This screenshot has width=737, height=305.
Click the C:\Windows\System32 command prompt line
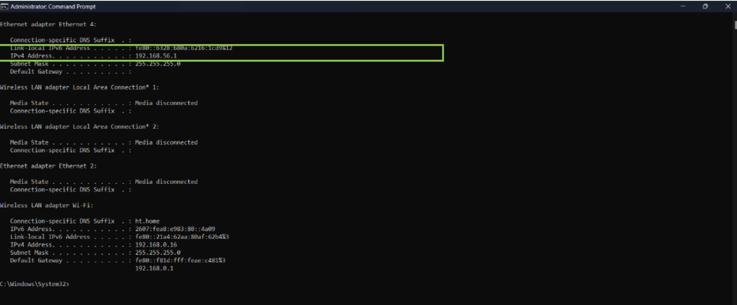34,284
